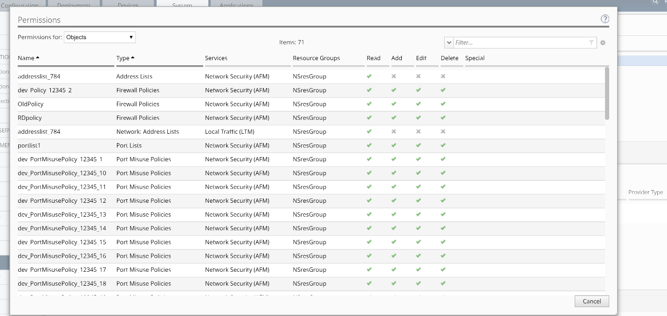Select the RDpolicy Firewall Policies row
This screenshot has height=316, width=667.
(x=311, y=118)
